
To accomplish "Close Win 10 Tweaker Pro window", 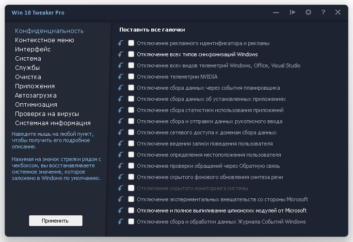I will 337,12.
